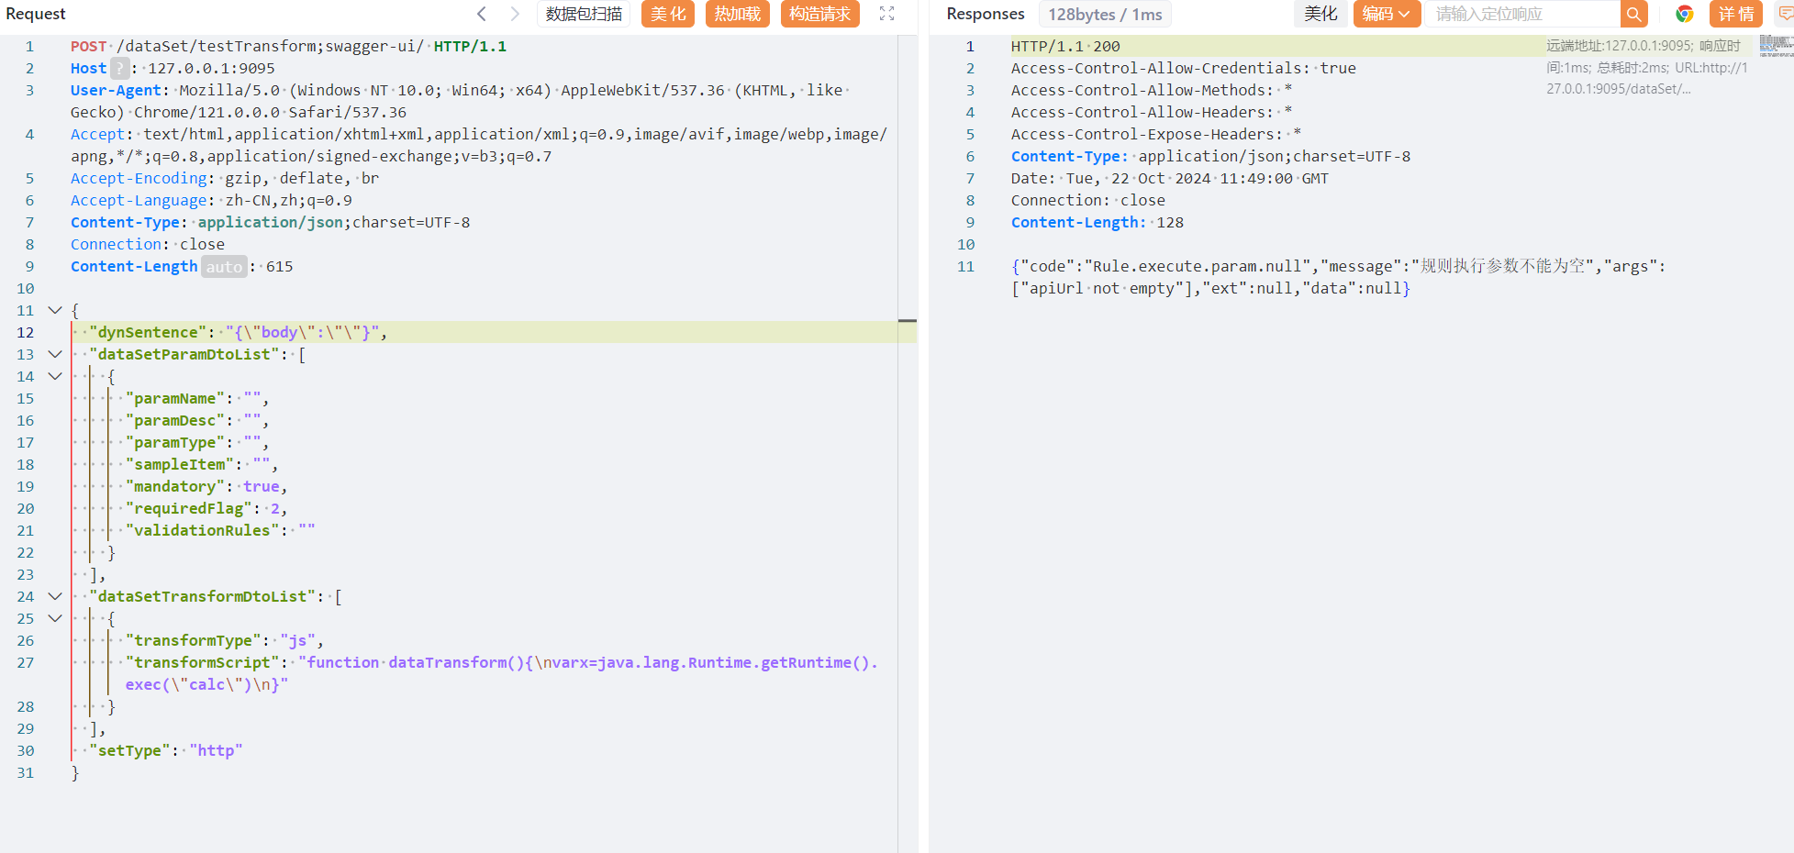Click Content-Length value 615 in request
Viewport: 1794px width, 853px height.
click(280, 266)
